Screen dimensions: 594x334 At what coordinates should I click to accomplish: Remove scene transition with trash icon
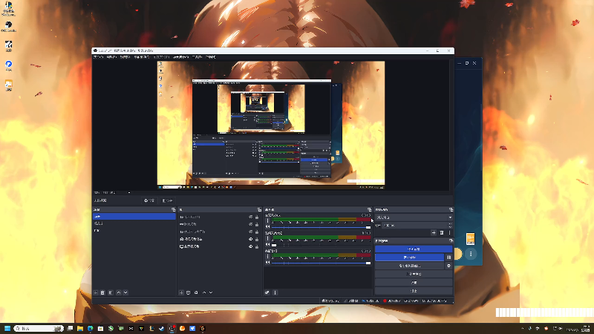click(442, 233)
